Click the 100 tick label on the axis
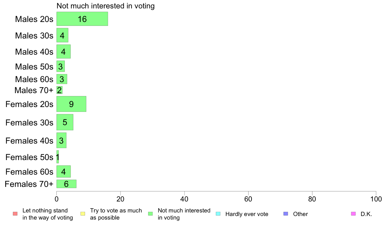The image size is (385, 238). pos(376,199)
